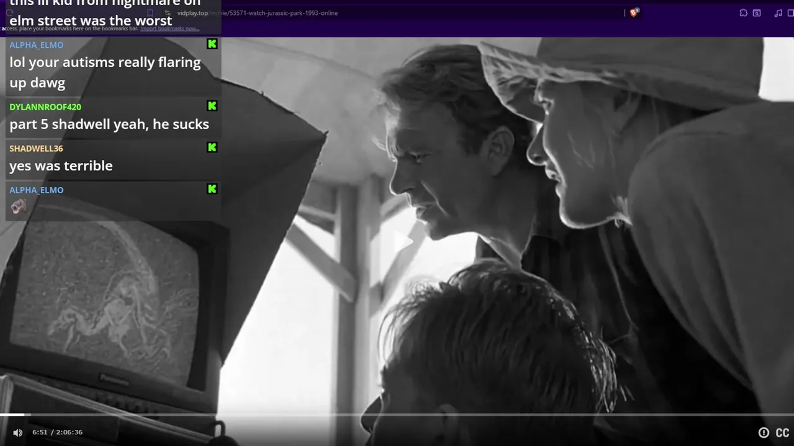Click the Brave Shields lion icon
This screenshot has height=446, width=794.
coord(634,12)
